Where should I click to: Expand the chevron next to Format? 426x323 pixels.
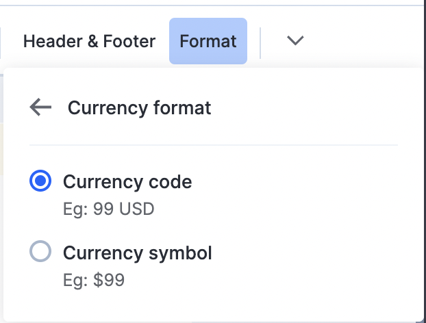tap(295, 41)
